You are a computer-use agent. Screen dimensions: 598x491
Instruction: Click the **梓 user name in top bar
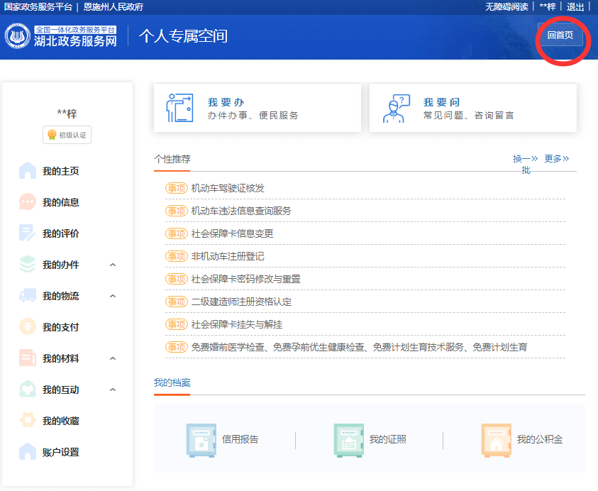tap(548, 7)
